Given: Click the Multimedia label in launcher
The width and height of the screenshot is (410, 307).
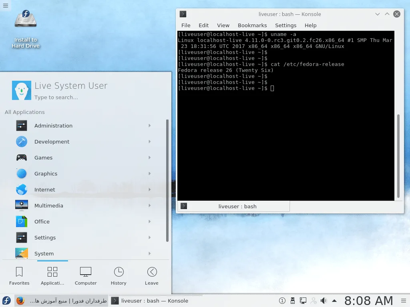Looking at the screenshot, I should point(48,205).
